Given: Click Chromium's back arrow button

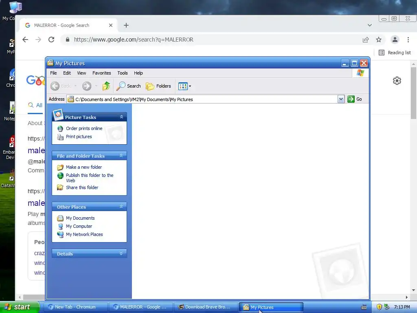Looking at the screenshot, I should [25, 40].
